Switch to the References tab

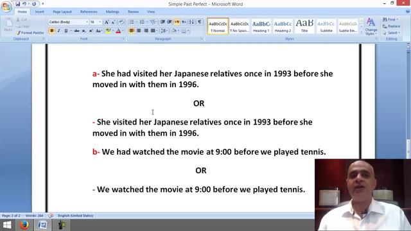pyautogui.click(x=89, y=12)
